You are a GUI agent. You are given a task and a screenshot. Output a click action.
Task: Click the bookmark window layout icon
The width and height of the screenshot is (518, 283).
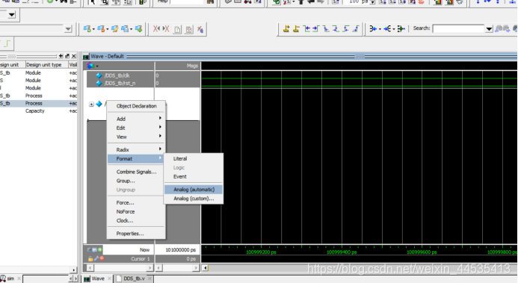point(125,29)
